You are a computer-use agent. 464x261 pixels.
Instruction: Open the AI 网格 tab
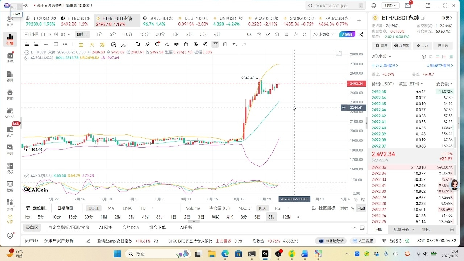click(106, 228)
